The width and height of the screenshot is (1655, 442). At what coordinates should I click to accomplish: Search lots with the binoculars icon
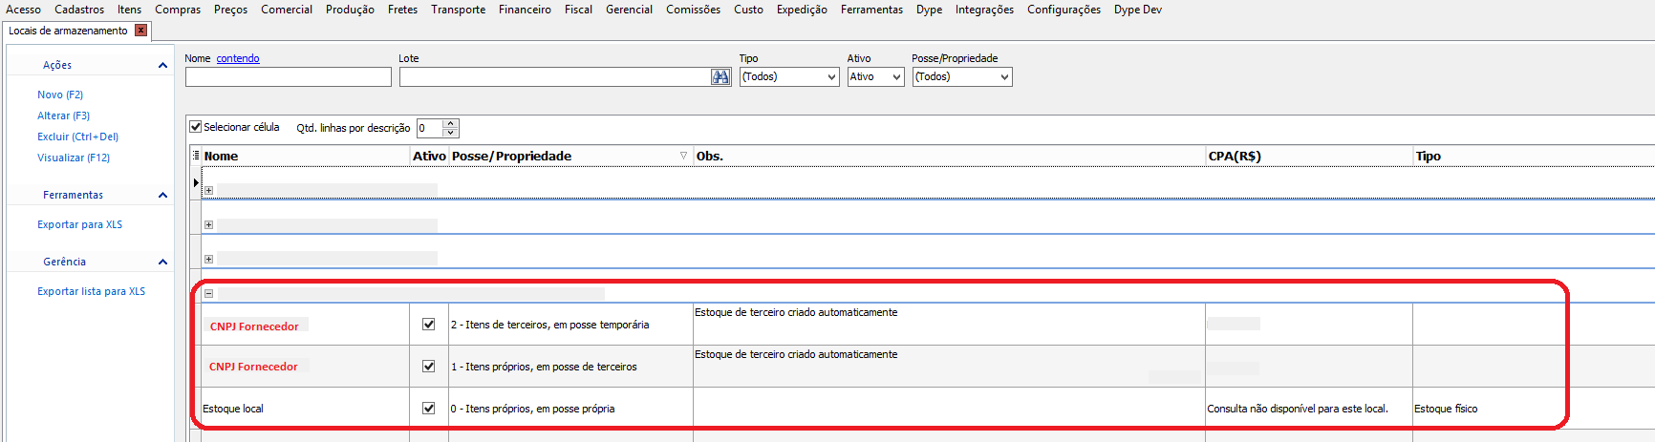tap(720, 77)
